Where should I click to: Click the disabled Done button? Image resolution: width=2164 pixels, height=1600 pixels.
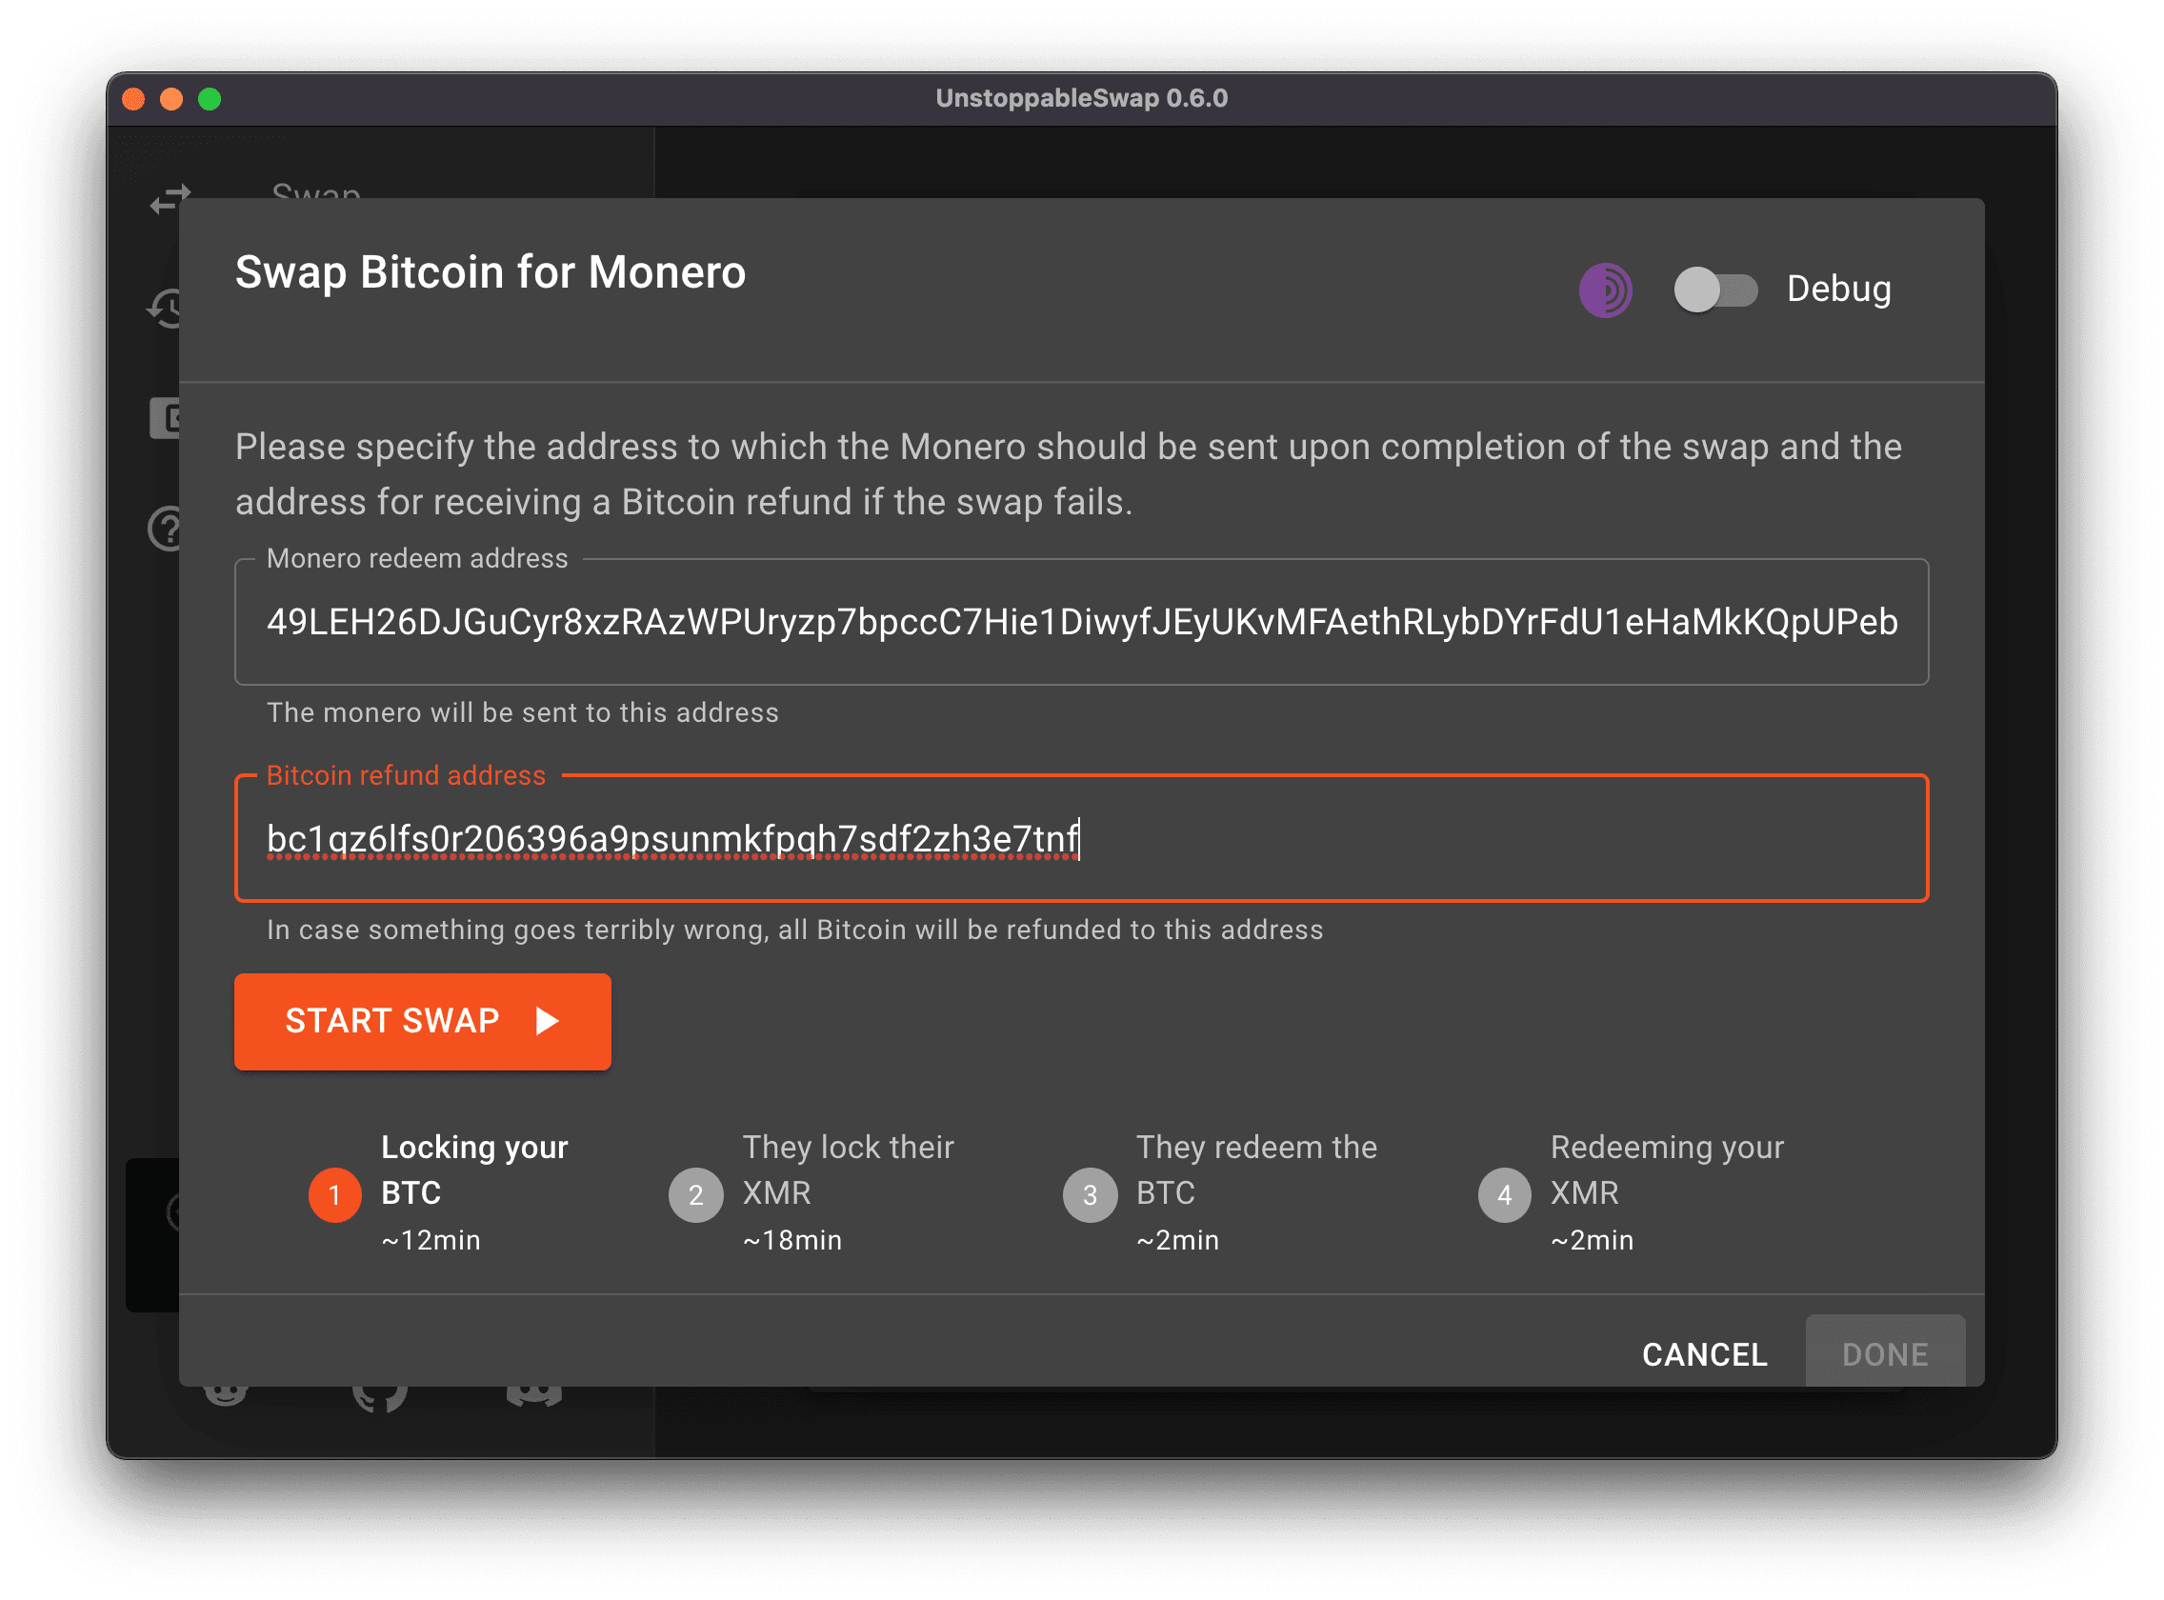(x=1884, y=1354)
